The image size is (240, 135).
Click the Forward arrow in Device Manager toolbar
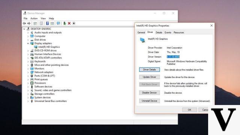click(x=29, y=23)
